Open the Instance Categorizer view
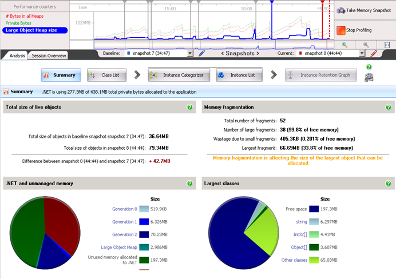Image resolution: width=396 pixels, height=279 pixels. click(x=179, y=75)
